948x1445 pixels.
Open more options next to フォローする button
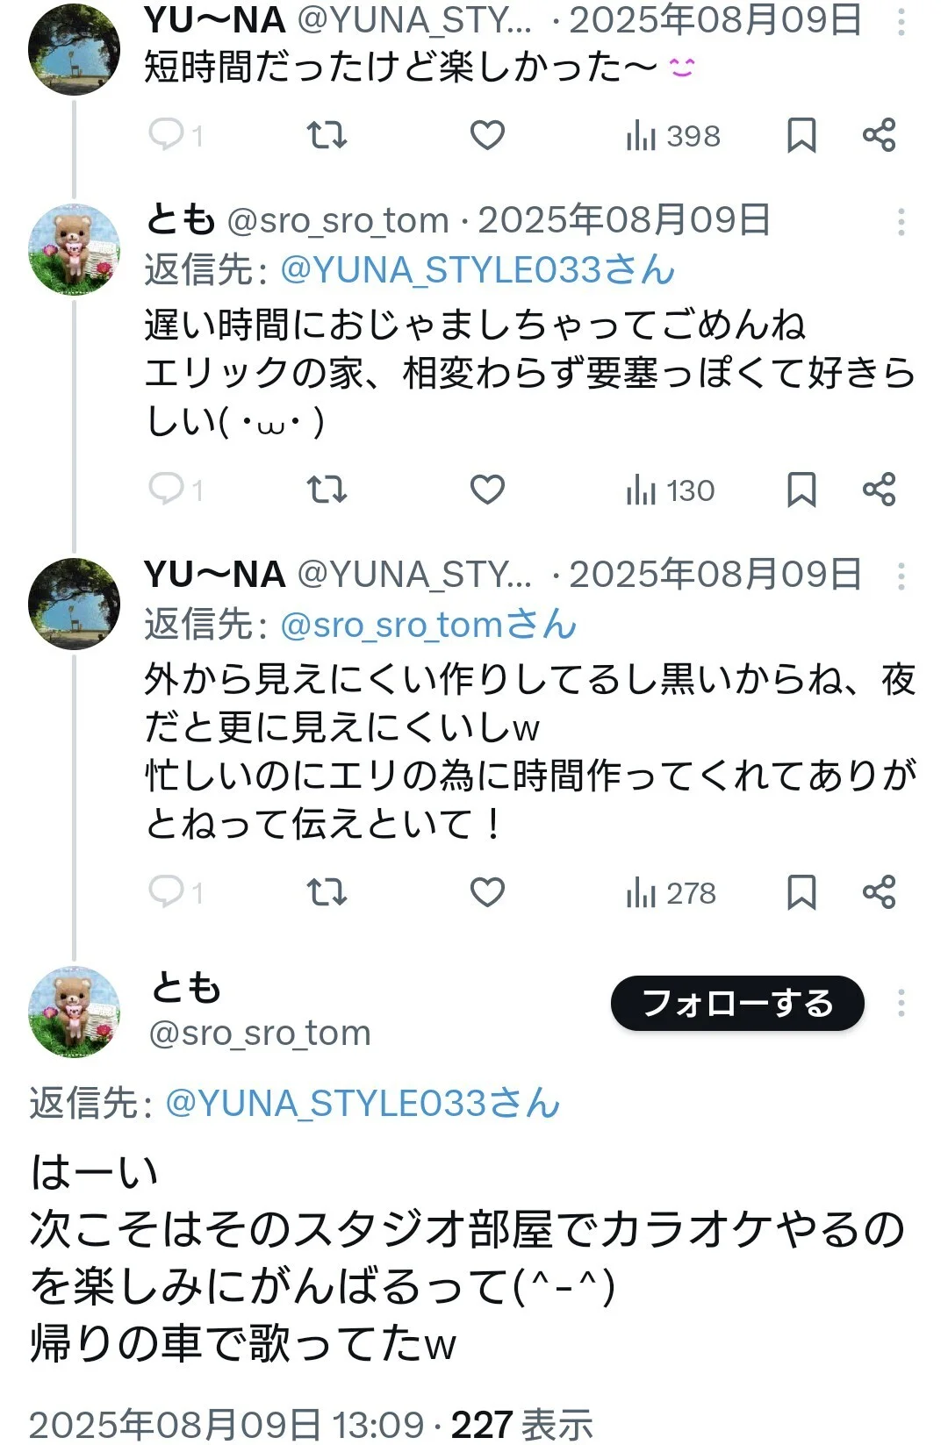click(x=901, y=1003)
